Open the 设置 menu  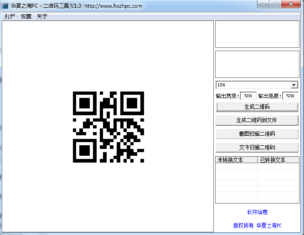pyautogui.click(x=26, y=16)
